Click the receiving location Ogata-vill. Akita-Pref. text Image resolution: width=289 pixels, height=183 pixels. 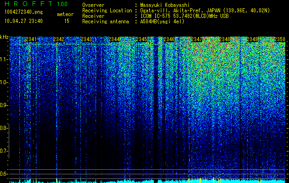205,11
